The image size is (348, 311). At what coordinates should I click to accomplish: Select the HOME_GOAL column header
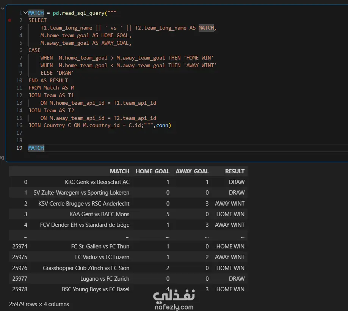[x=152, y=171]
